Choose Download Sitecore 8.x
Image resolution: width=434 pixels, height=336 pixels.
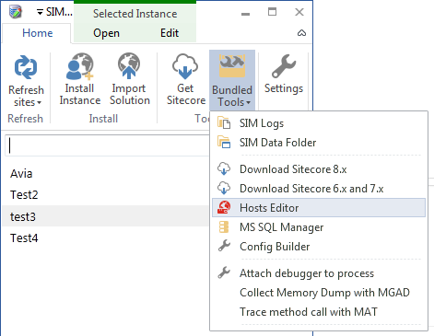319,169
